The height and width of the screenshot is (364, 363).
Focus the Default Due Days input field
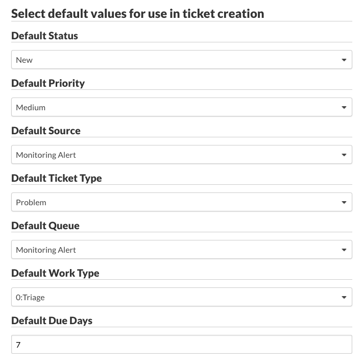click(x=181, y=345)
